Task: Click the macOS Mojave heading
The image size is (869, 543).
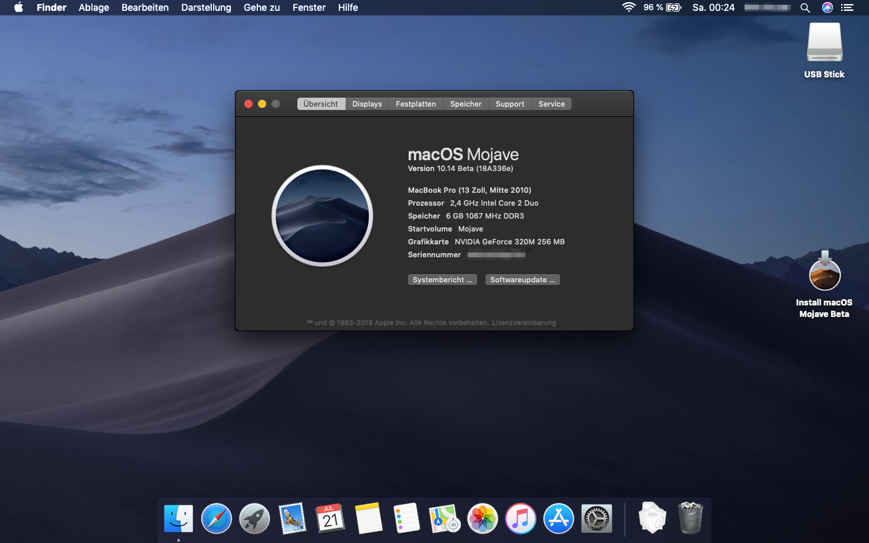Action: point(463,154)
